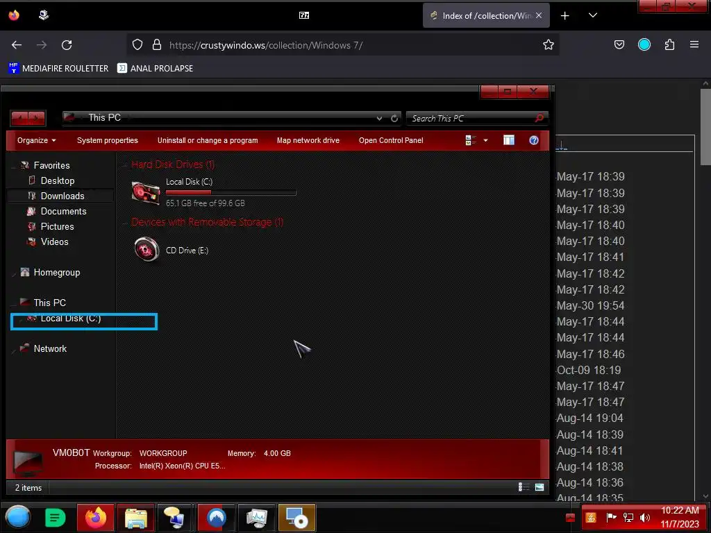Open Local Disk (C:) in navigation tree
This screenshot has width=711, height=533.
coord(71,319)
